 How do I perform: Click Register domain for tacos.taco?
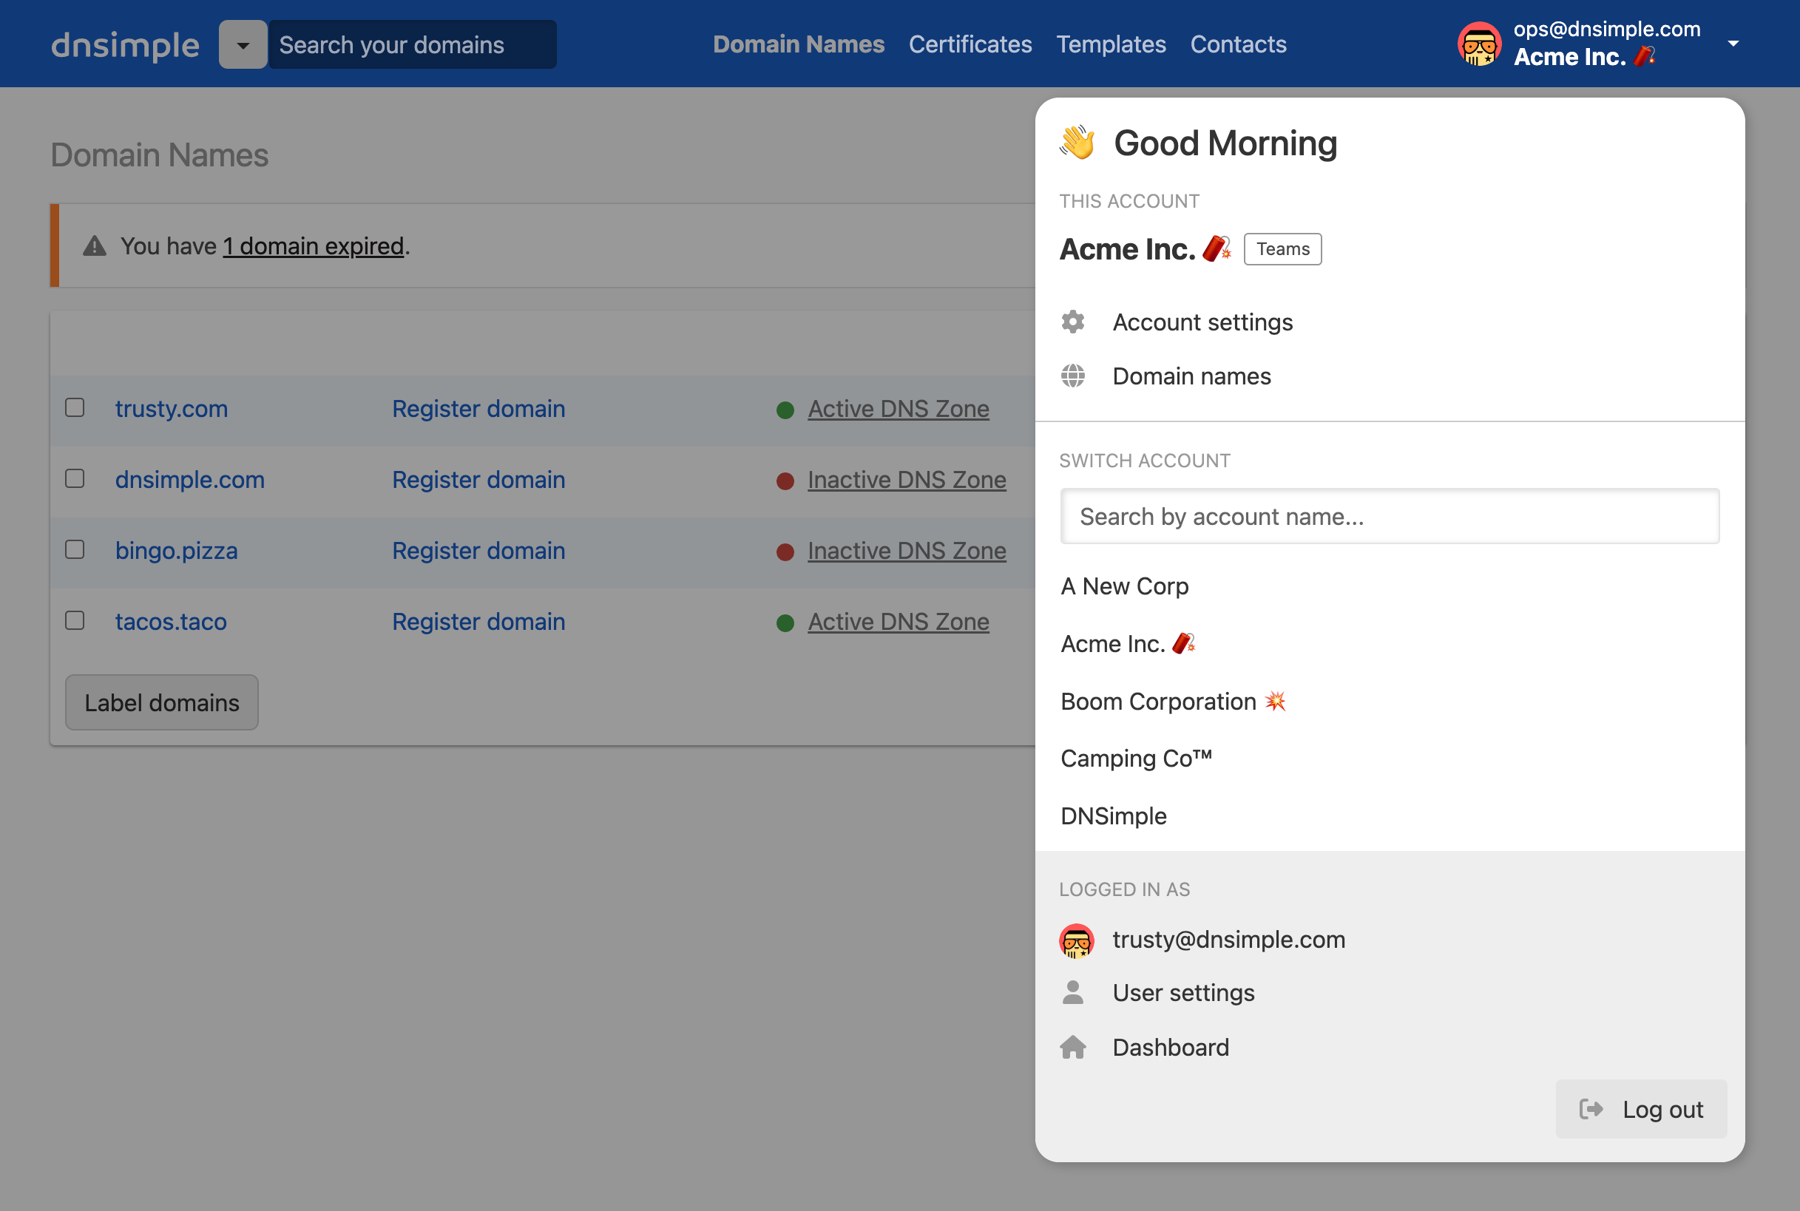coord(478,622)
